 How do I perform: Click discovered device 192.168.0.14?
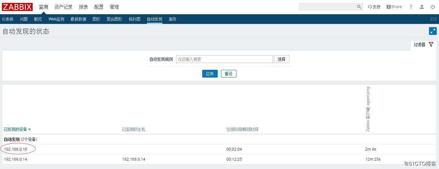[16, 159]
